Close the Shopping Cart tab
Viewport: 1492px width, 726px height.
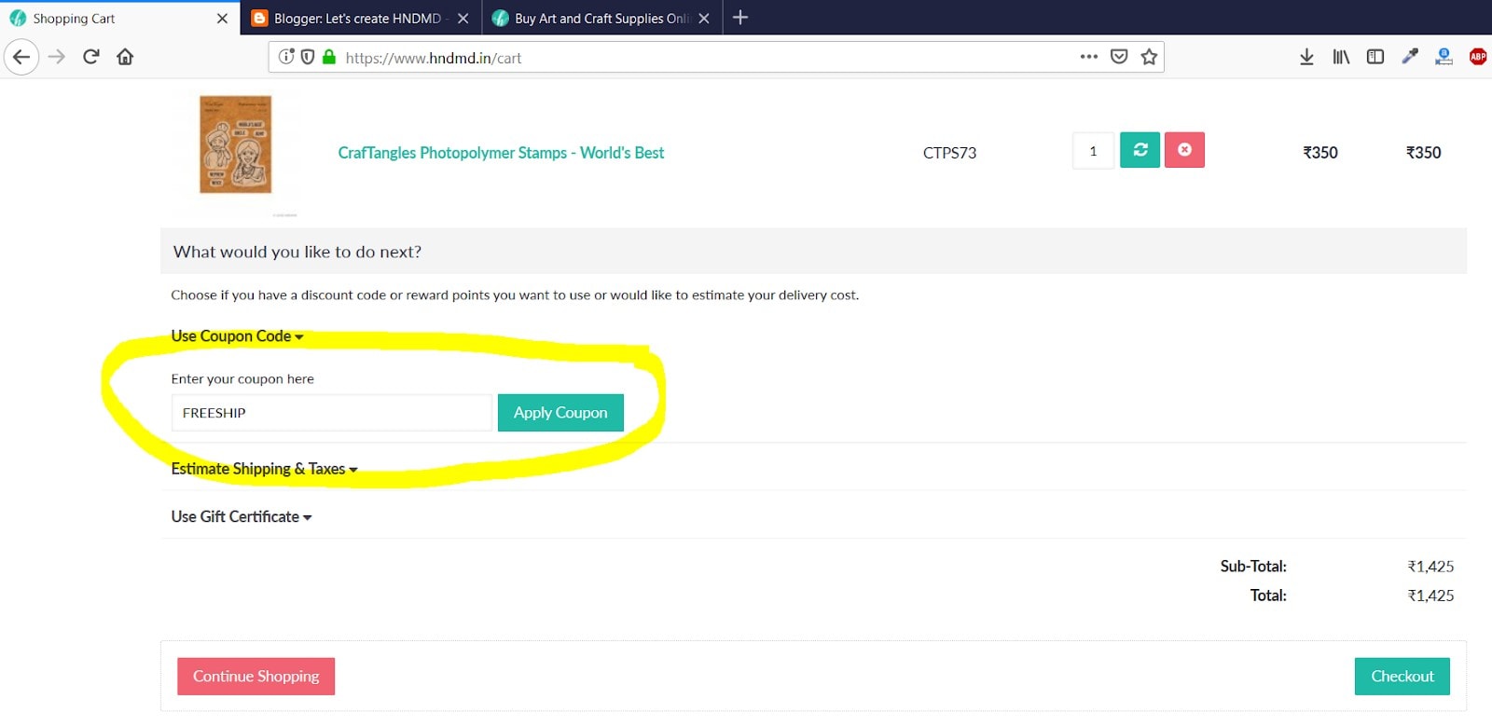pos(222,18)
